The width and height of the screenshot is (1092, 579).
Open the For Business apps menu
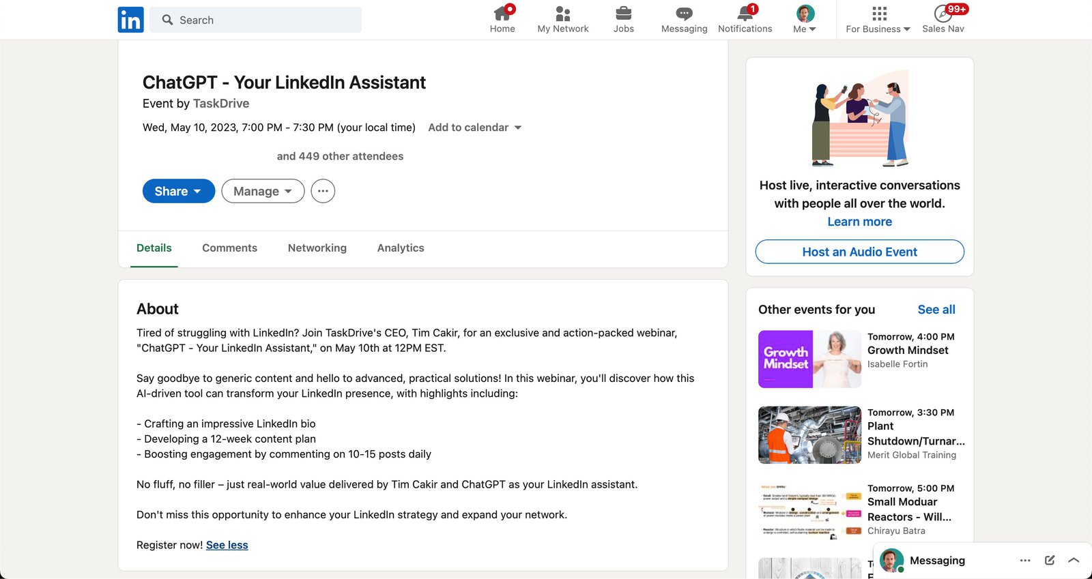coord(878,19)
